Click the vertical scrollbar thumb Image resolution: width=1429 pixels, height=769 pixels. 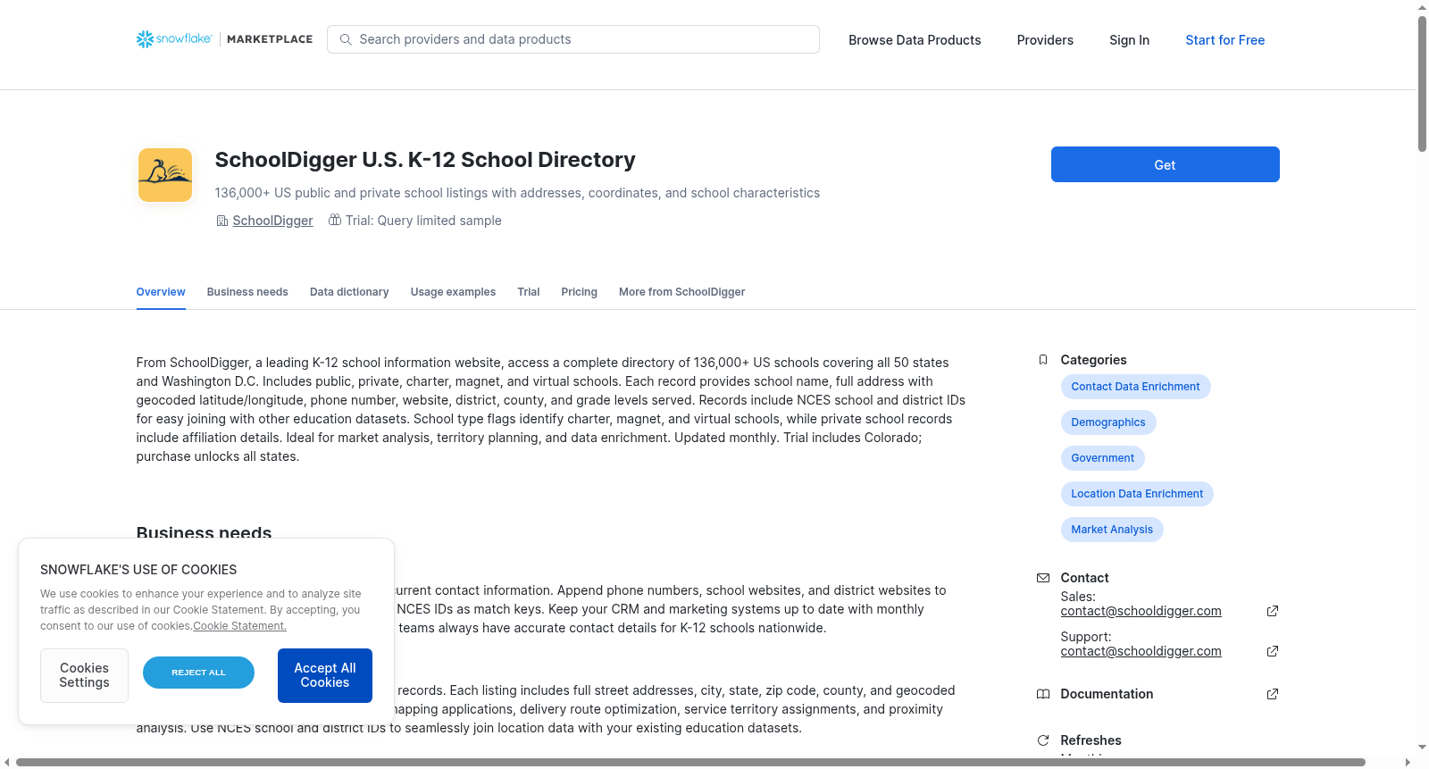coord(1422,84)
